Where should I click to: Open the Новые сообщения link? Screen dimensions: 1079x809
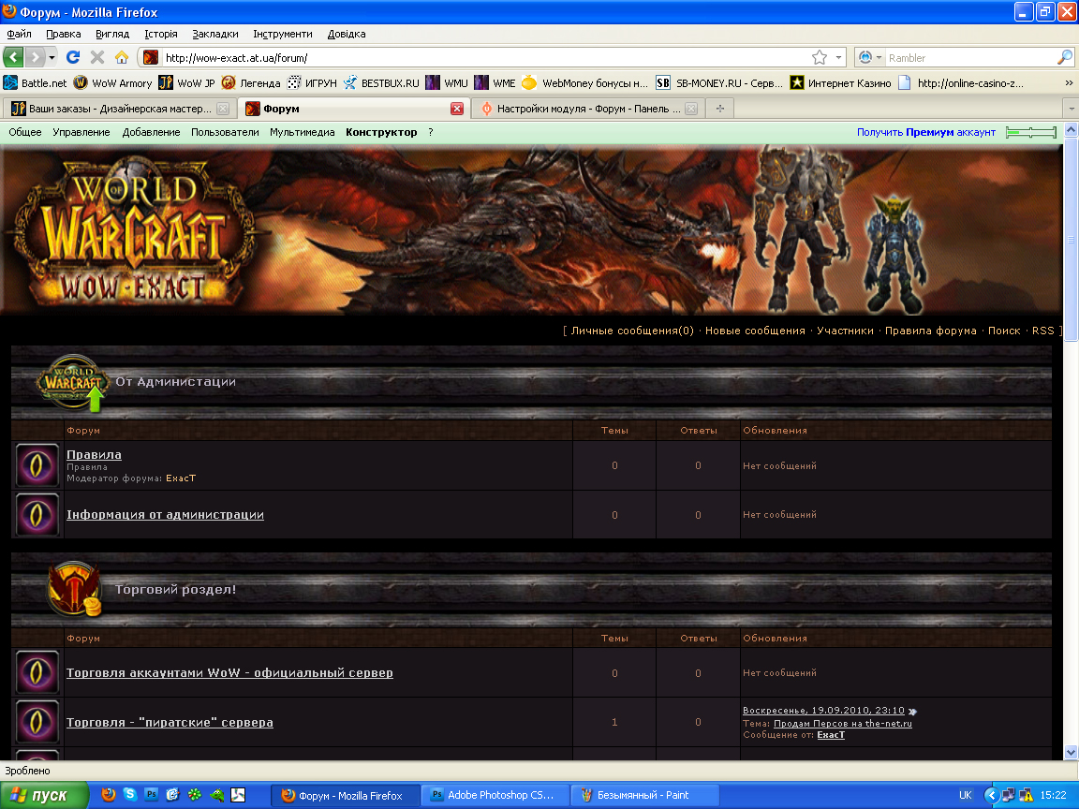coord(755,331)
